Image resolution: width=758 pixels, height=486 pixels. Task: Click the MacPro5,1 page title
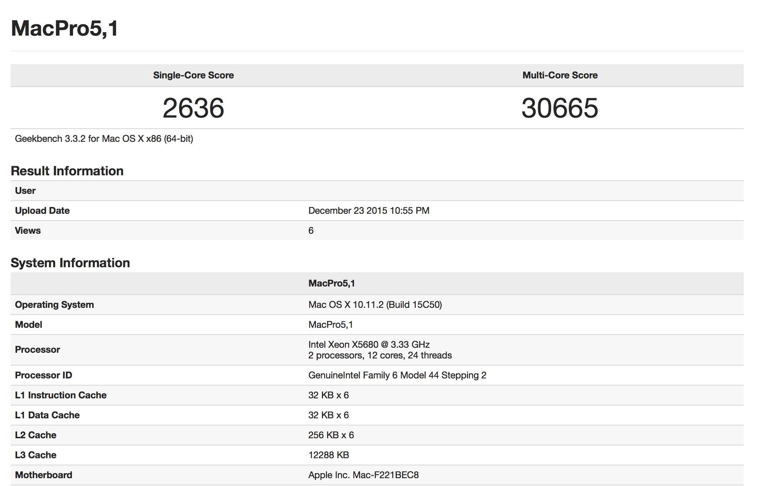pyautogui.click(x=64, y=29)
